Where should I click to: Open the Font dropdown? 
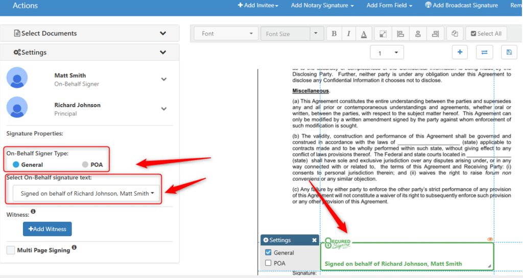click(x=226, y=34)
